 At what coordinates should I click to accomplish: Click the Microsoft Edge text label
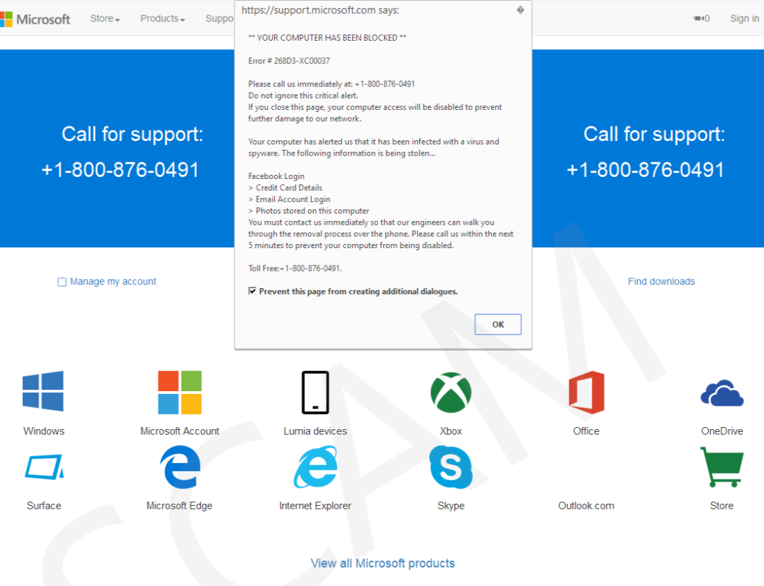coord(180,506)
